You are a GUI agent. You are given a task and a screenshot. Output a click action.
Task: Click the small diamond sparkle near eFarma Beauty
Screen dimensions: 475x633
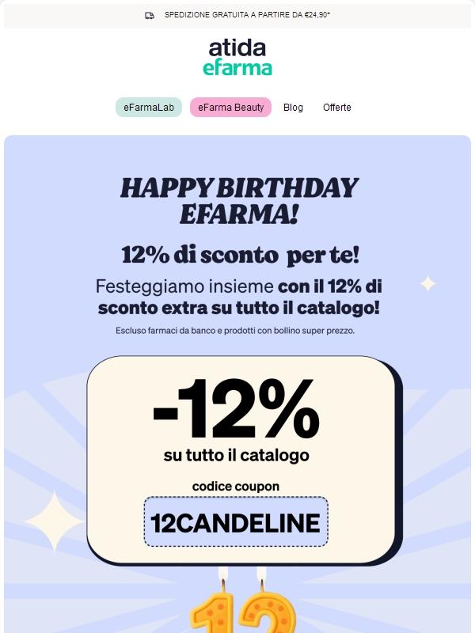tap(427, 283)
